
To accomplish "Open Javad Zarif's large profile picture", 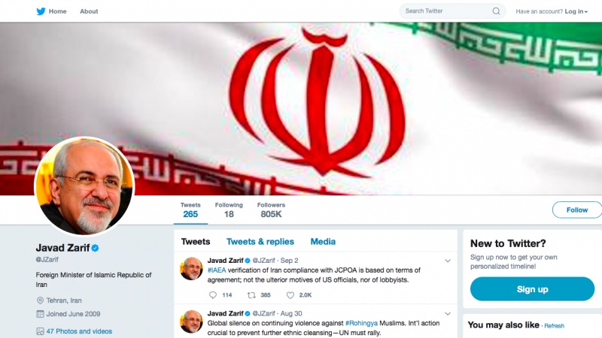I will pos(84,186).
